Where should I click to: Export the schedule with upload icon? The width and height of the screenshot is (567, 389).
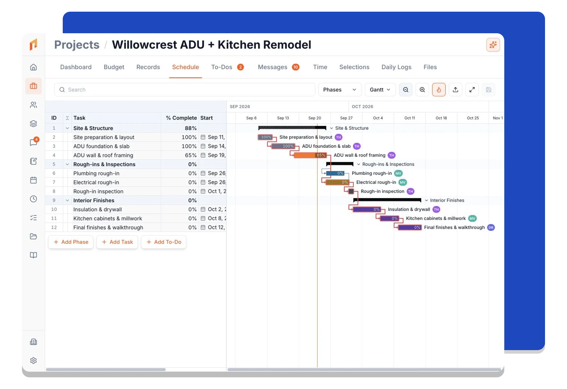(455, 90)
